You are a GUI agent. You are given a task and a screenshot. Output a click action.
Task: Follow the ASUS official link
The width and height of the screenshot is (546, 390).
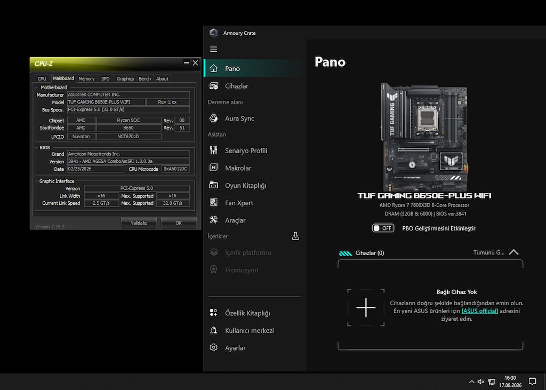tap(479, 311)
